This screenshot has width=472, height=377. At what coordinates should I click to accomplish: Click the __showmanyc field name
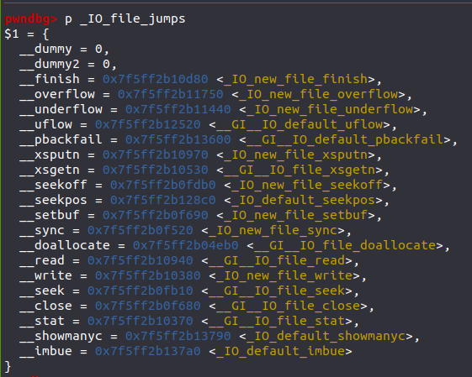61,336
